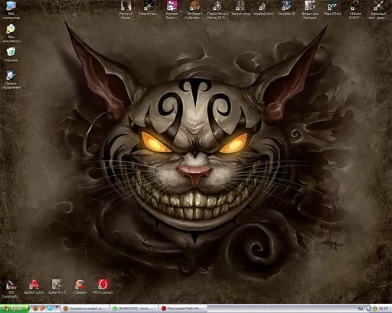Viewport: 392px width, 313px height.
Task: Click the round gray tray icon
Action: click(x=368, y=308)
